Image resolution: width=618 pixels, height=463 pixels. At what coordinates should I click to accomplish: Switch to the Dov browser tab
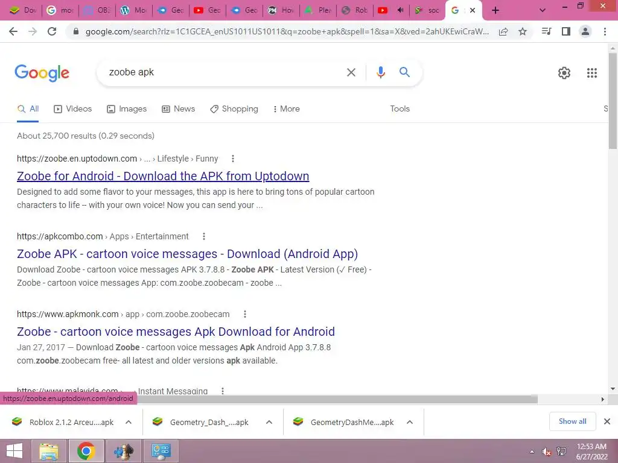point(23,11)
